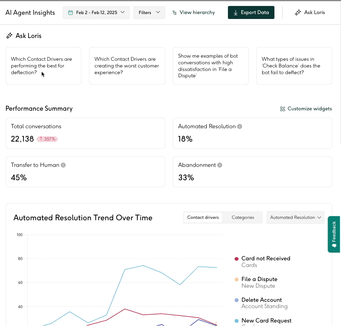Open the Feedback side tab
341x326 pixels.
pos(334,234)
